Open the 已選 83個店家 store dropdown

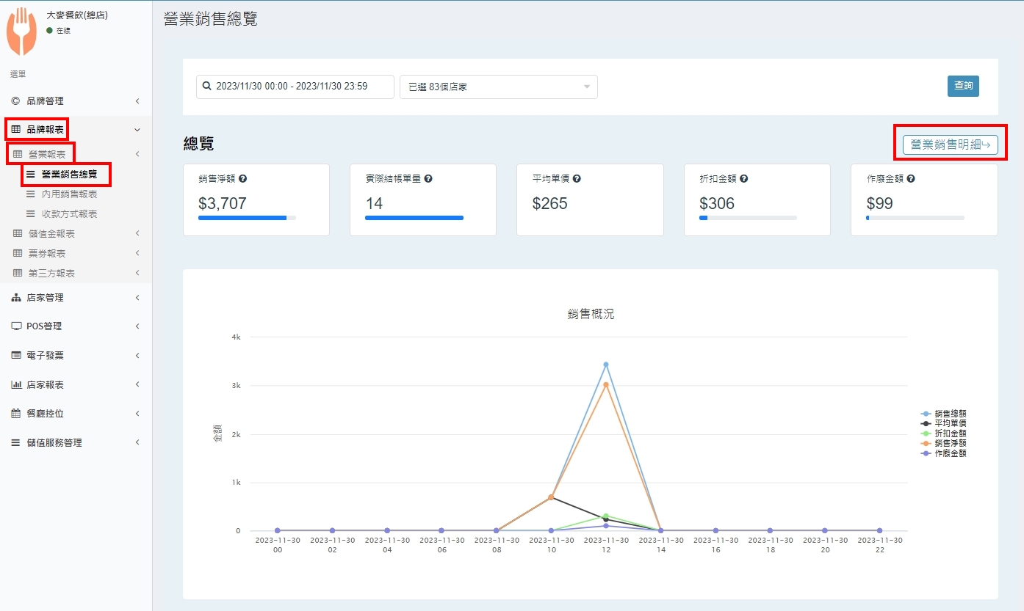coord(498,87)
